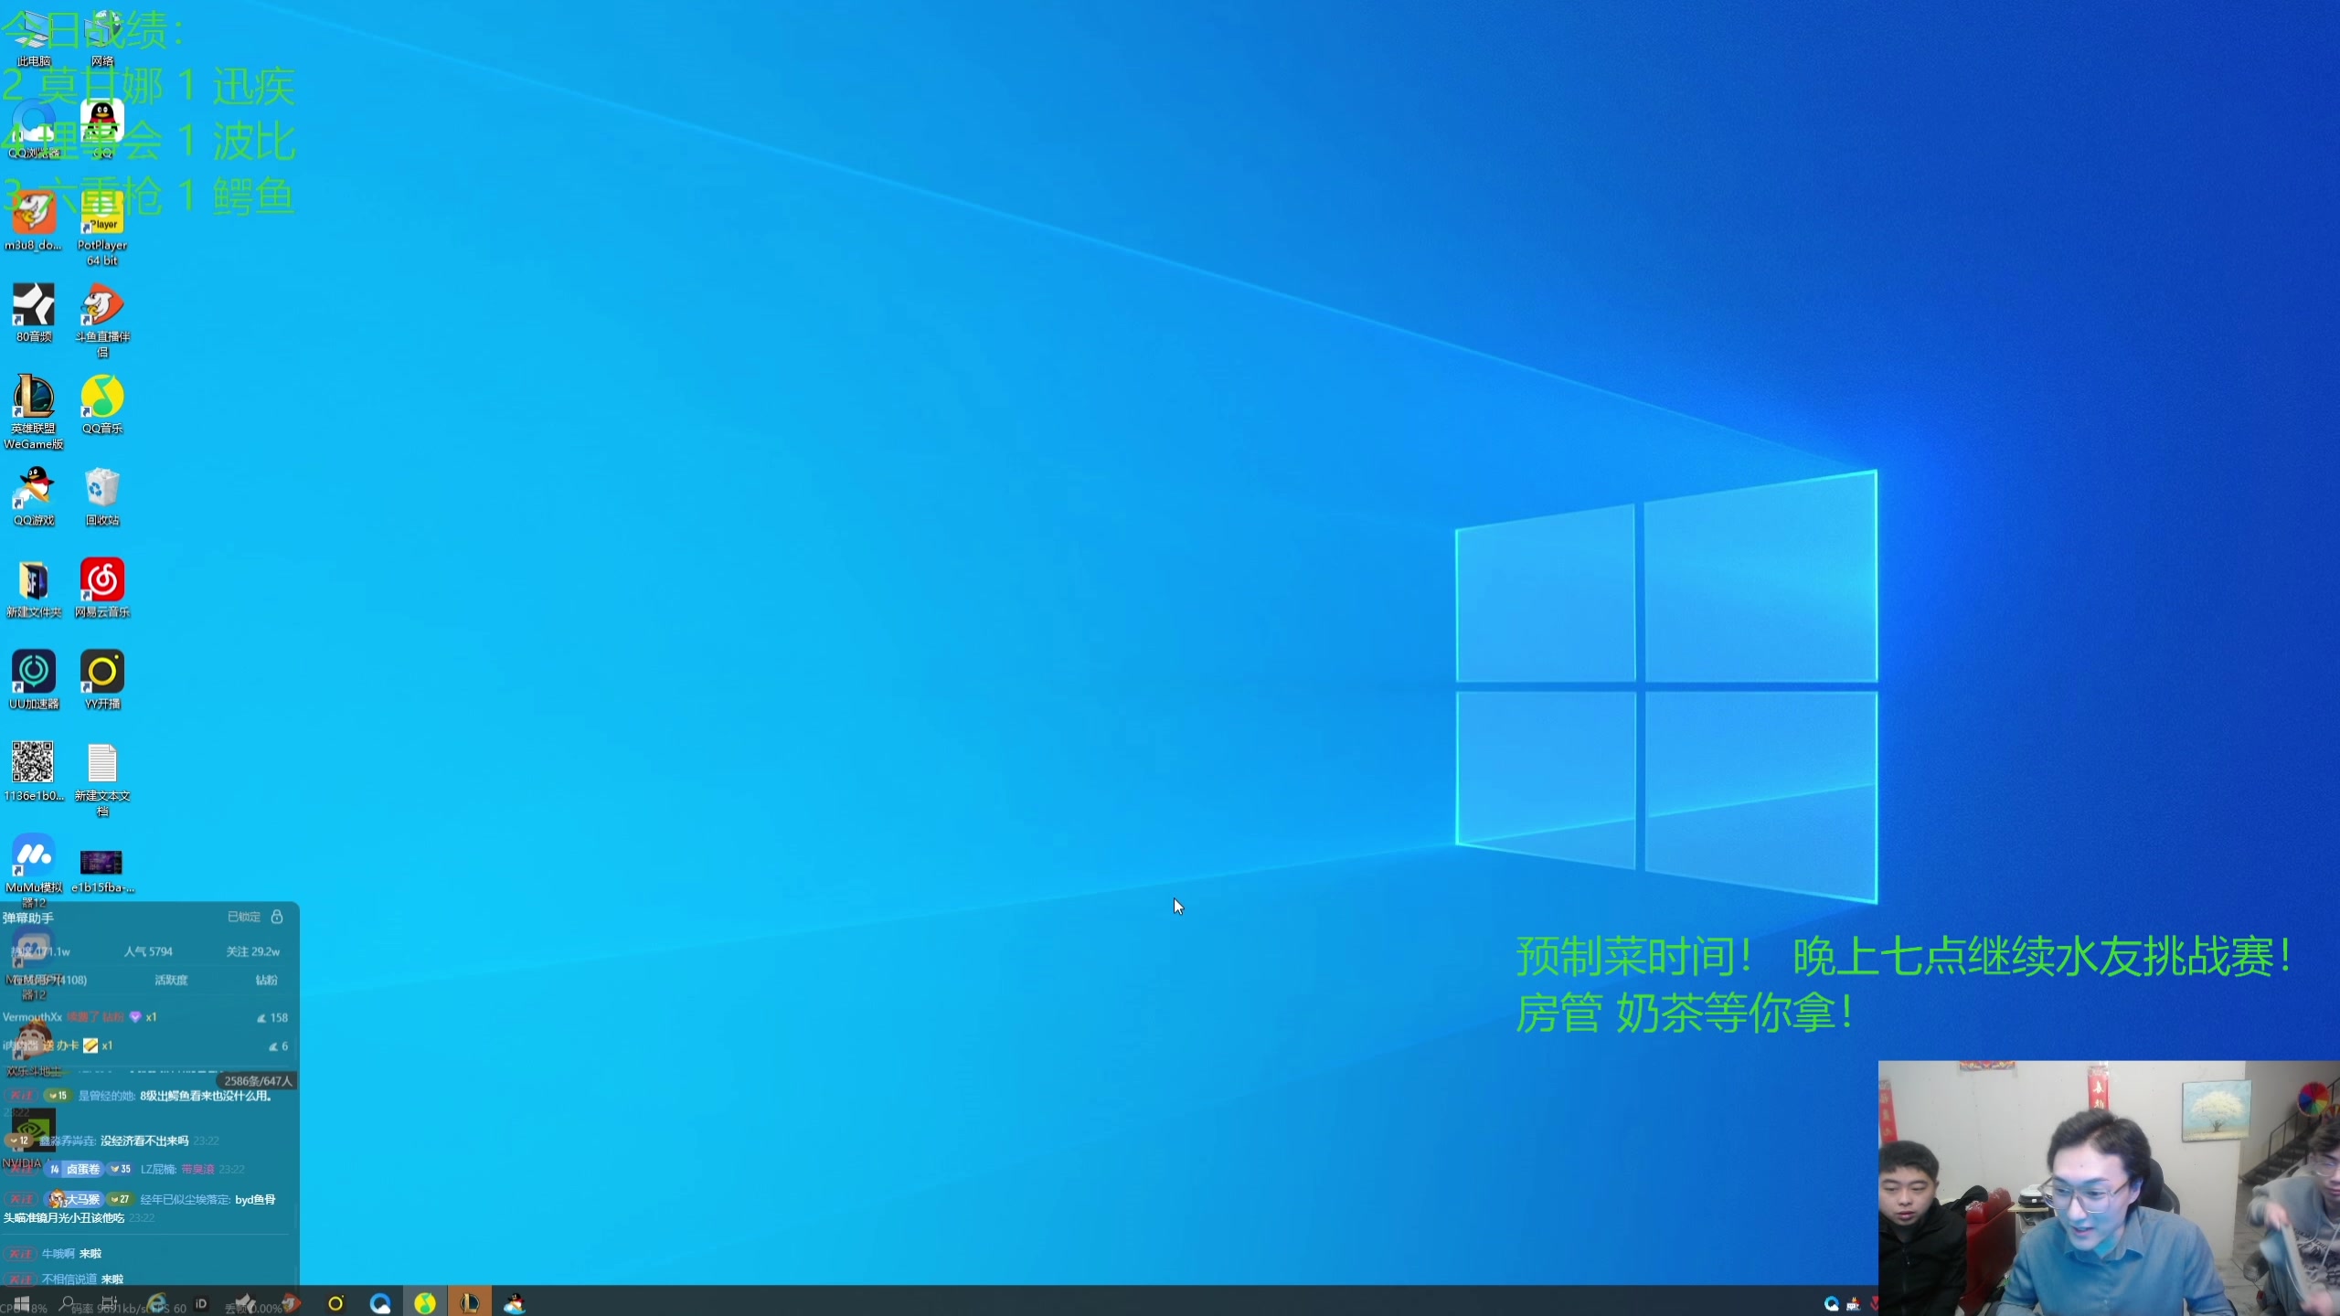This screenshot has width=2340, height=1316.
Task: Select the YY开播 desktop shortcut
Action: point(102,680)
